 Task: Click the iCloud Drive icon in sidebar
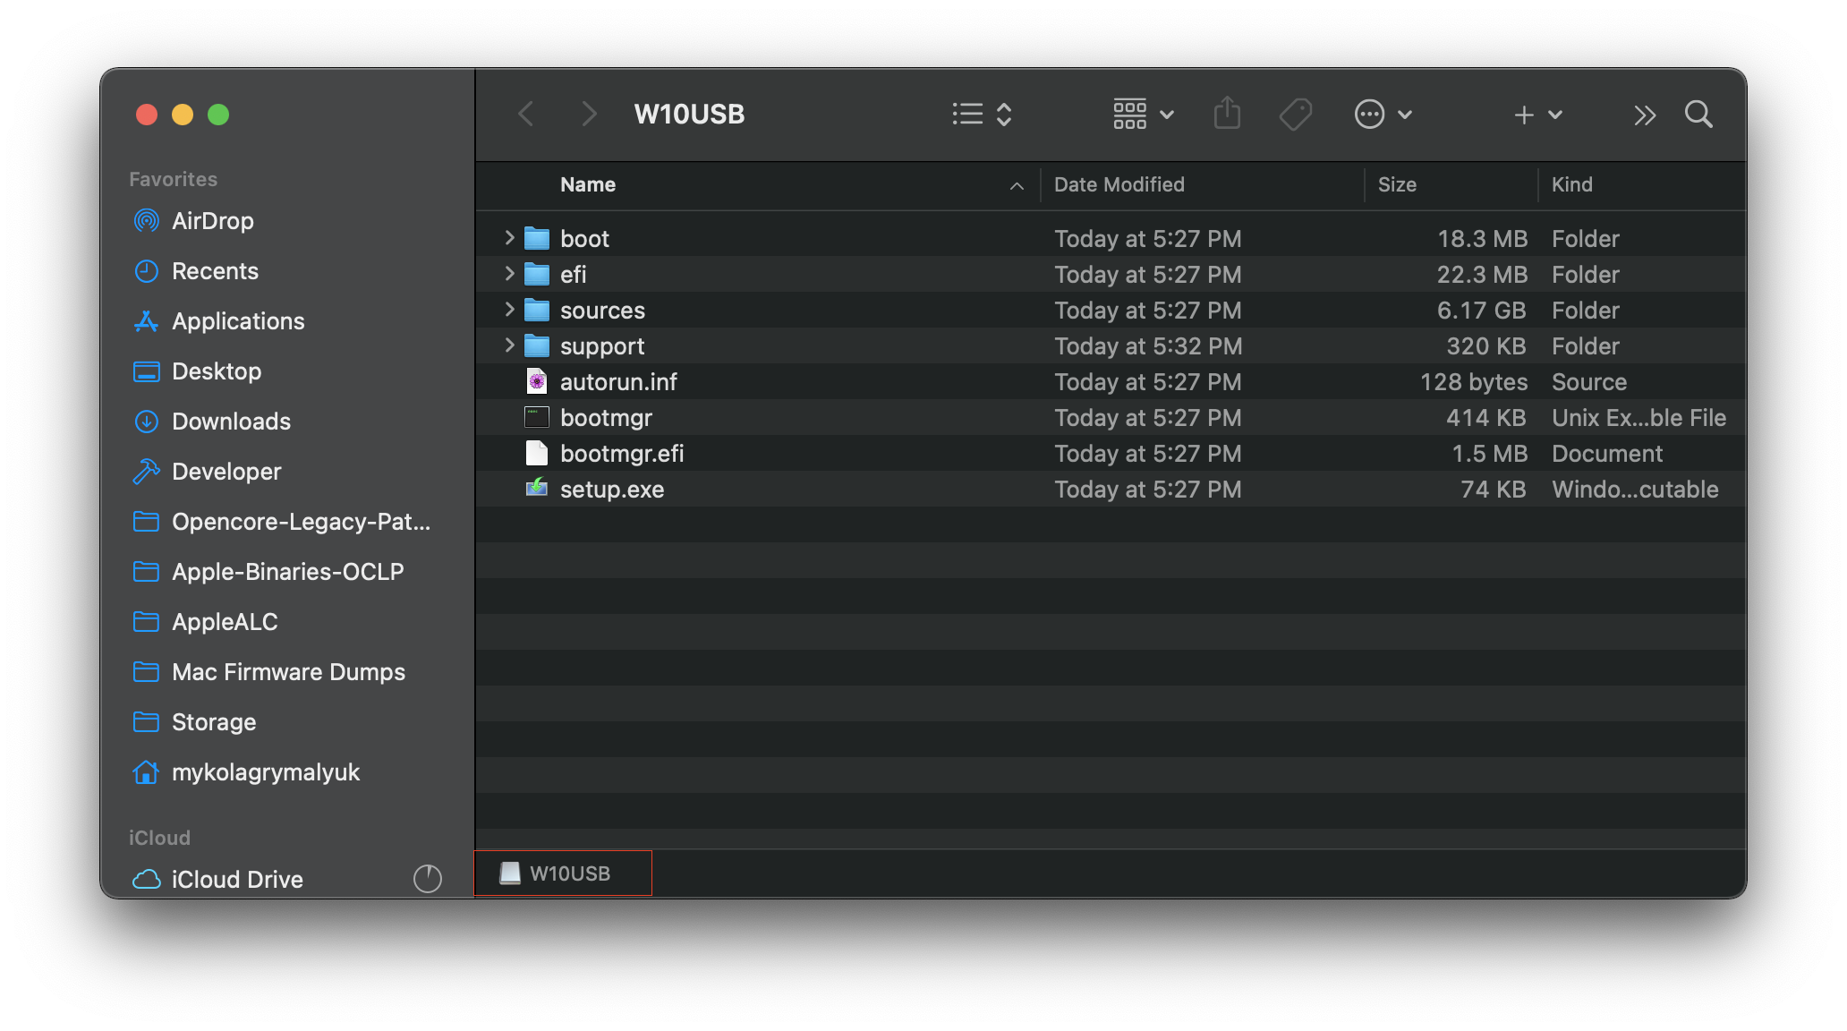143,878
